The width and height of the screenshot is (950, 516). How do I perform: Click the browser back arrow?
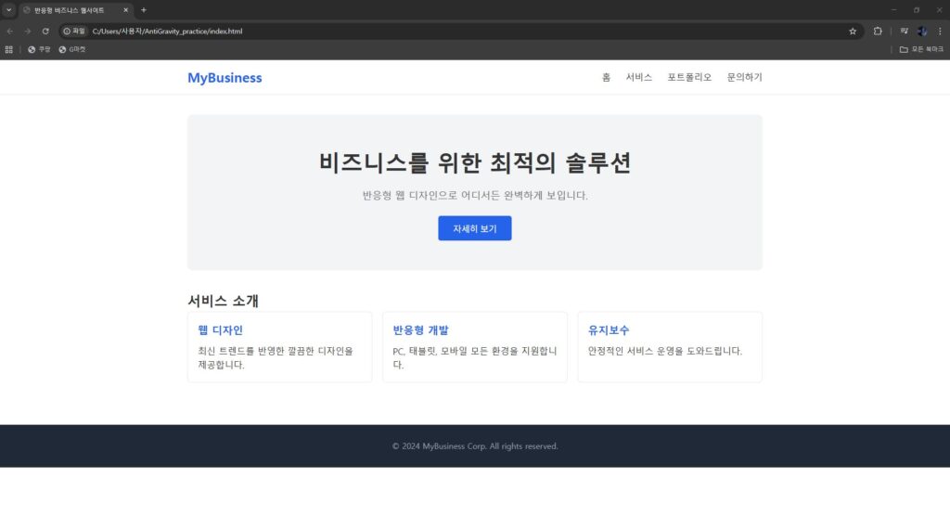[x=9, y=31]
